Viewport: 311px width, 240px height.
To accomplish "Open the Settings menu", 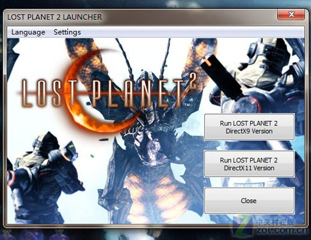I will click(x=67, y=32).
